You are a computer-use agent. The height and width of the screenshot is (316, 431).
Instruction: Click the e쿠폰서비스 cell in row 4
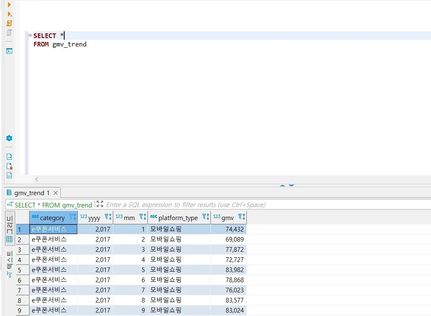tap(53, 260)
